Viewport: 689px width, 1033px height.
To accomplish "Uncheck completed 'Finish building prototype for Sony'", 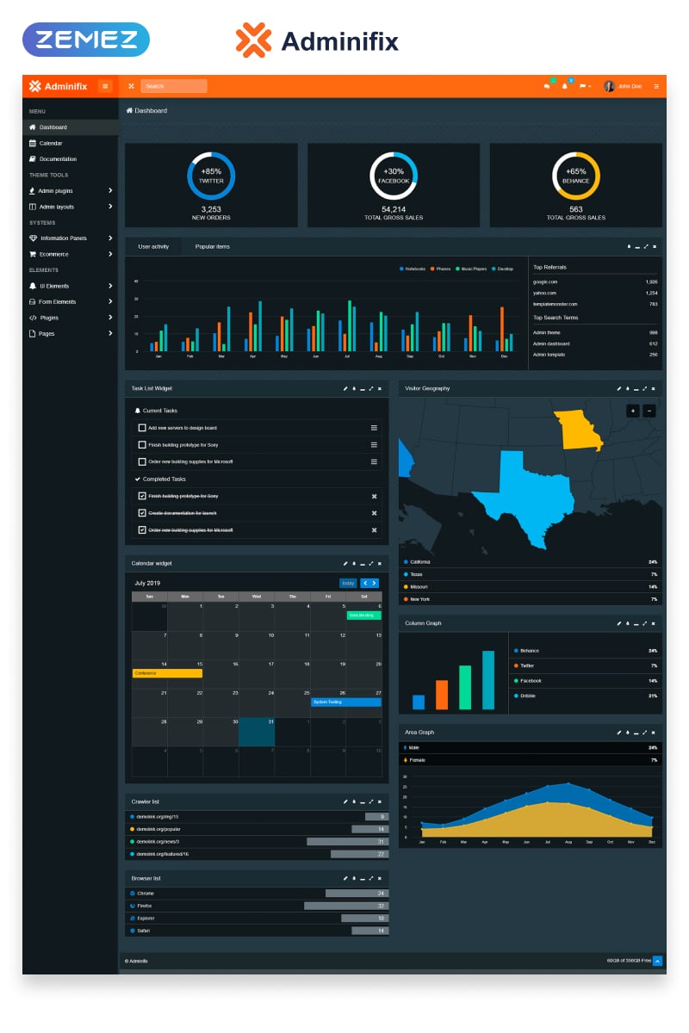I will tap(142, 496).
